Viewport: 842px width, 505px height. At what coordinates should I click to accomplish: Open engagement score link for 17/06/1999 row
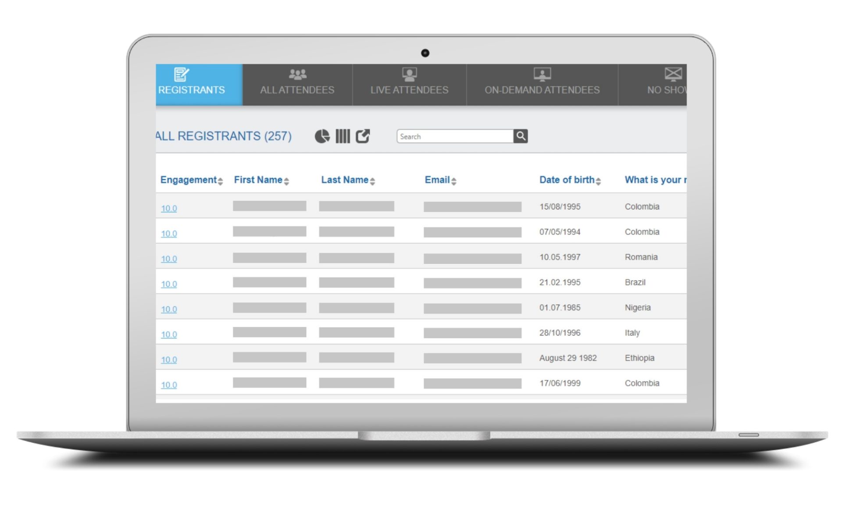click(169, 385)
